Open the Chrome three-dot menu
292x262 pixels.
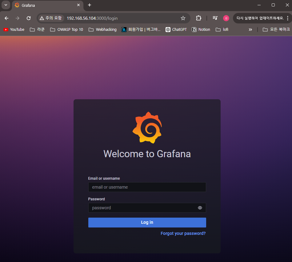(x=288, y=18)
